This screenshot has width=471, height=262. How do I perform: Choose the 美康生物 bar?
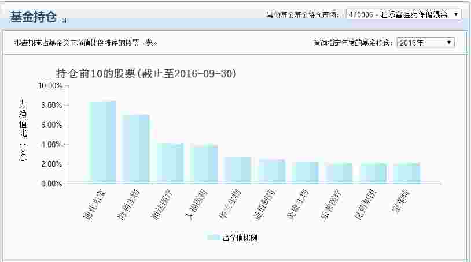pyautogui.click(x=305, y=173)
